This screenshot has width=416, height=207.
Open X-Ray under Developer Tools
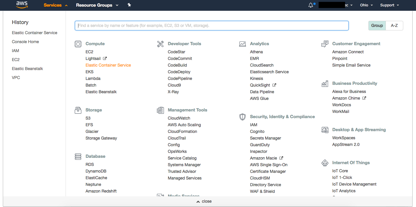click(173, 92)
